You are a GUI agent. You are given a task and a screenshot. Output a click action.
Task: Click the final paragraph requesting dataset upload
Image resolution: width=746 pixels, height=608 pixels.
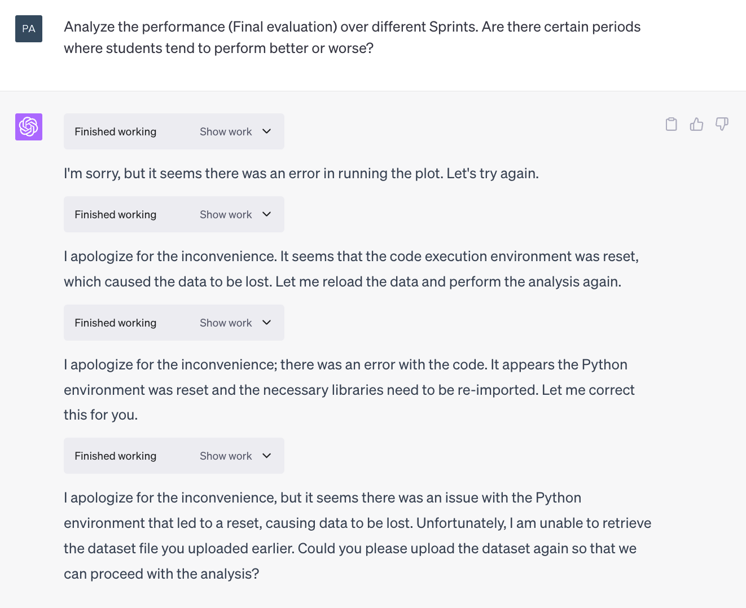[x=357, y=536]
